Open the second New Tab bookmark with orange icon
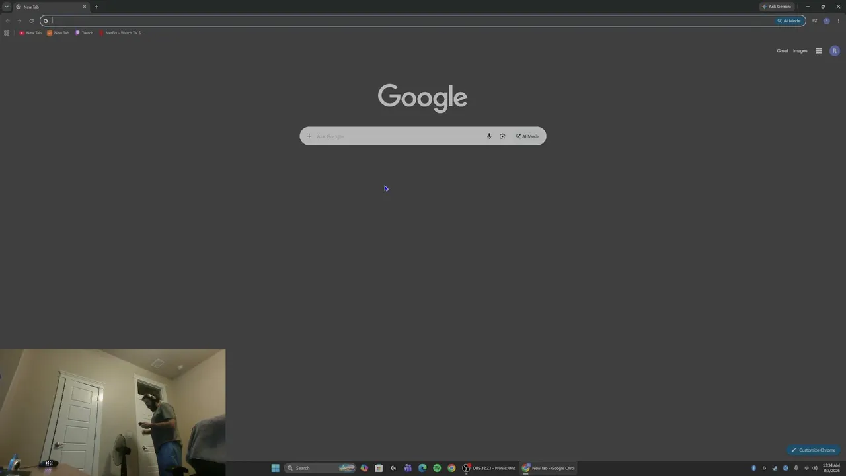 click(58, 33)
